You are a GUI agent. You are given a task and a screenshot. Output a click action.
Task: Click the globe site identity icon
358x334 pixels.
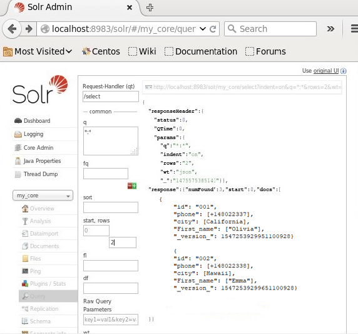[45, 29]
